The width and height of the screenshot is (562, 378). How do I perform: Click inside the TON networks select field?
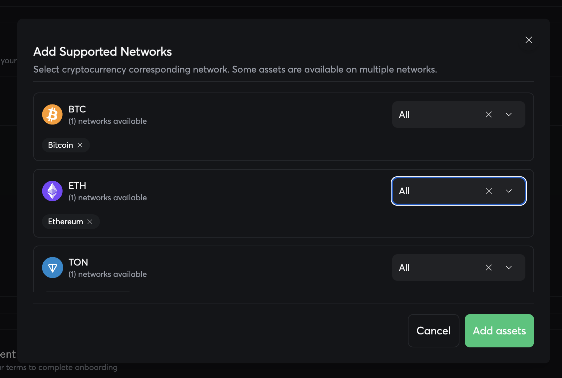pyautogui.click(x=436, y=268)
